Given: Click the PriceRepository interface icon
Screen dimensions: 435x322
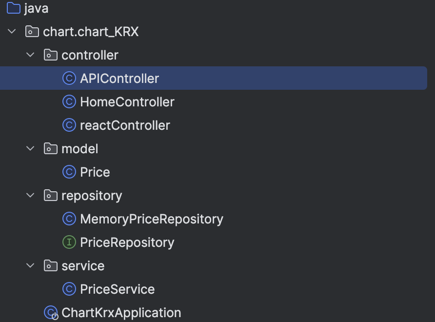Looking at the screenshot, I should (69, 242).
